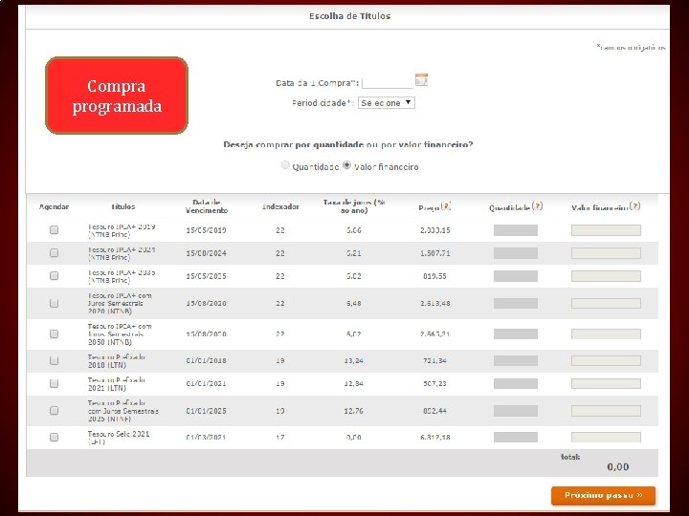Click the Agendar column header

coord(54,206)
